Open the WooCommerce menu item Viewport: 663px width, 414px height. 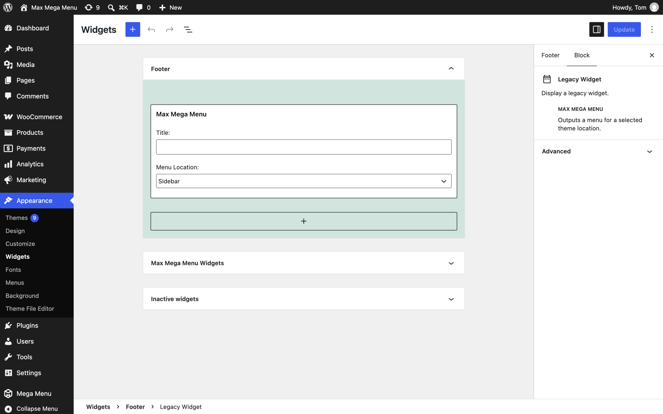click(x=37, y=117)
